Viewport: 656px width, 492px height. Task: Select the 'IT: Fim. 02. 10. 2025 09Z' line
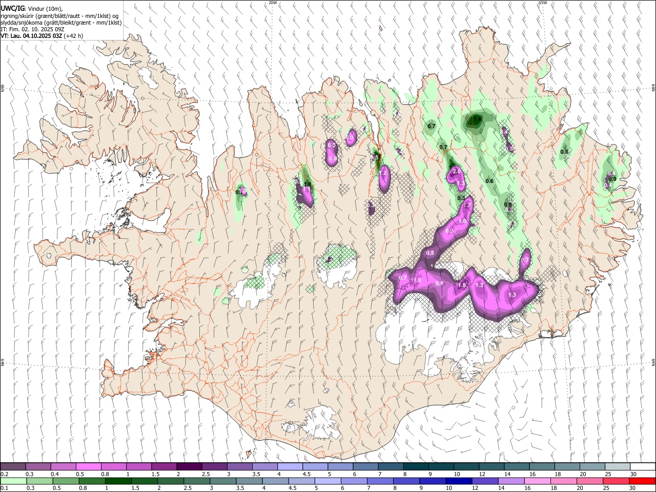pos(33,29)
